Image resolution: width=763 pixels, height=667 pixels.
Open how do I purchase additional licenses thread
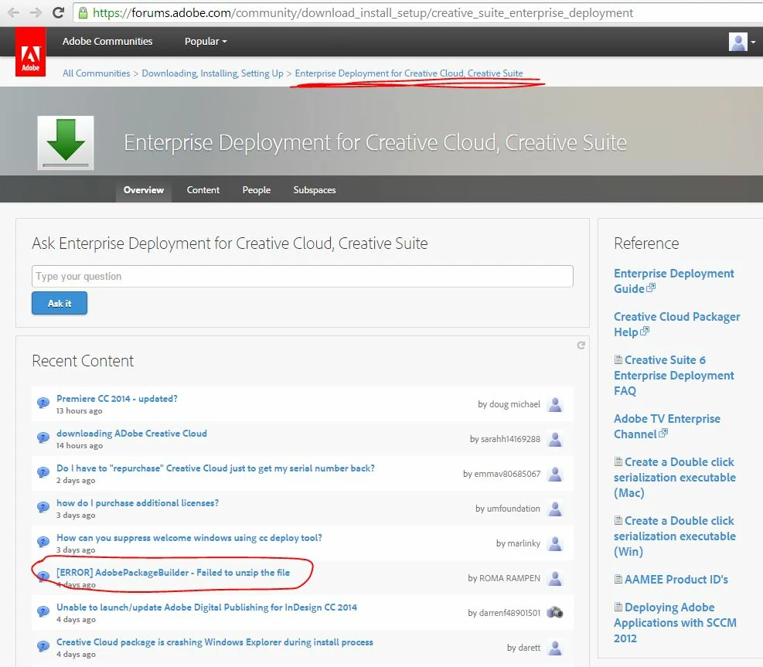[138, 502]
